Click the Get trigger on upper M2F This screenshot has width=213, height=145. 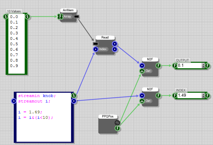(x=142, y=71)
